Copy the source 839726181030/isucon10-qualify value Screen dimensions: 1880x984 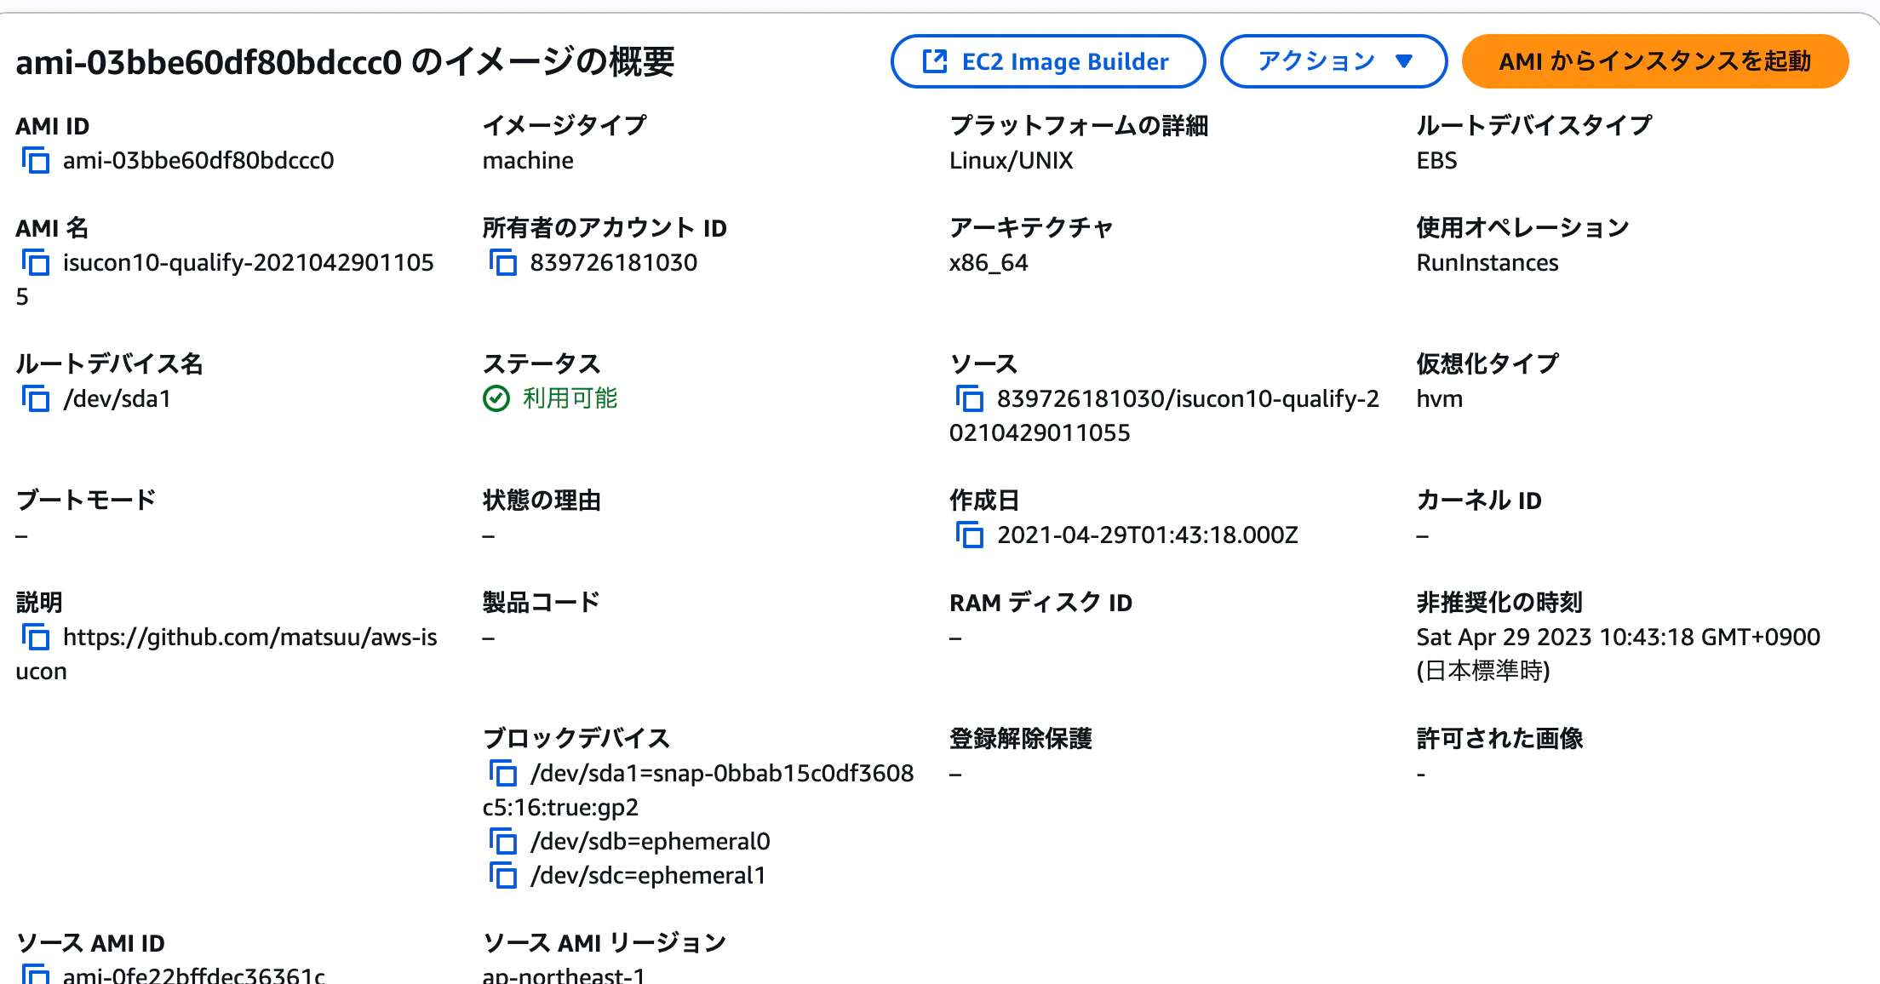(970, 398)
